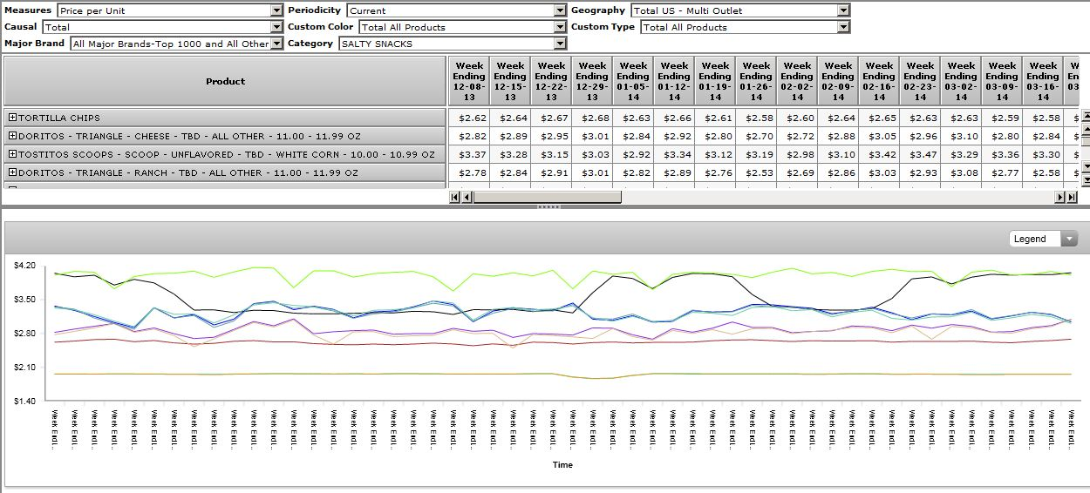This screenshot has width=1090, height=493.
Task: Jump to first column with scroll-start arrow
Action: click(454, 197)
